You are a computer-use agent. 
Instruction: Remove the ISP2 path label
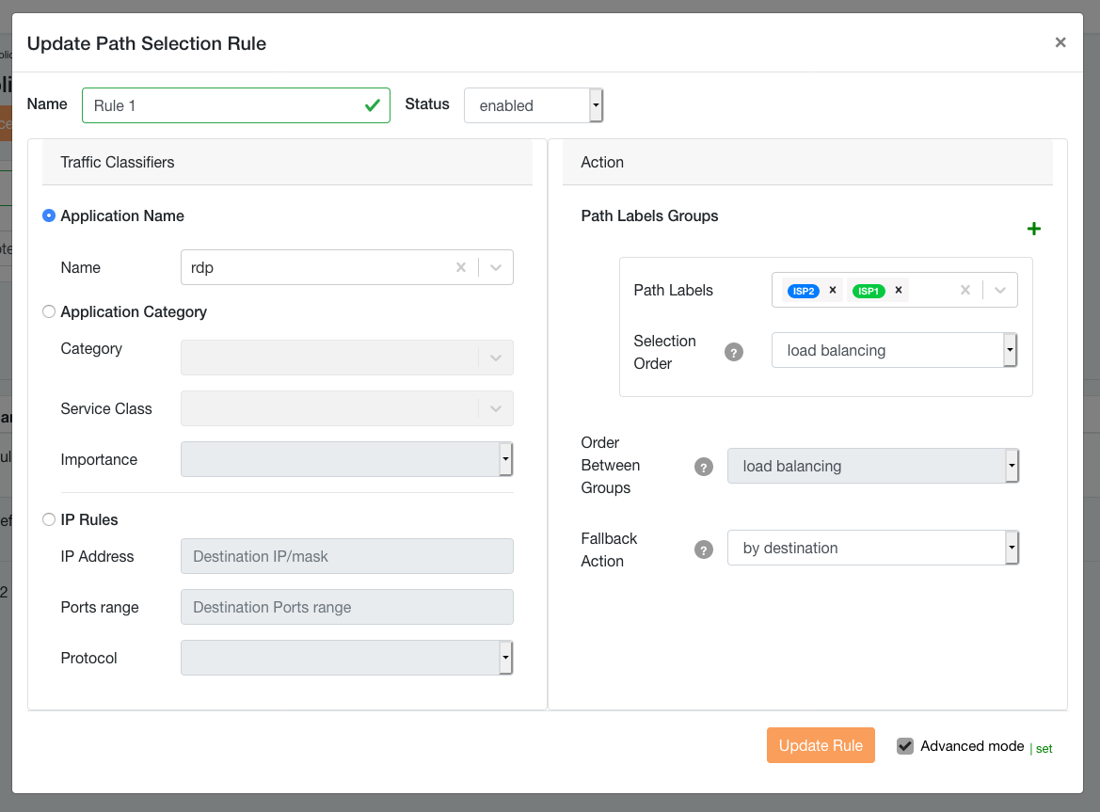833,291
